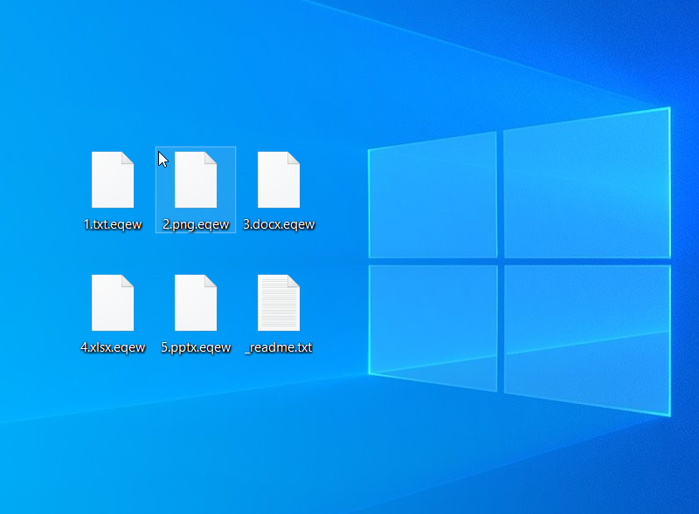Select the 2.png.eqew file icon

click(196, 180)
